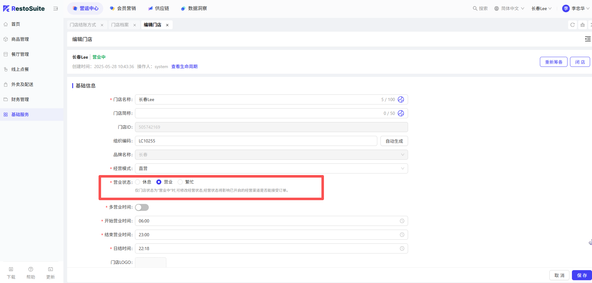Click the 更新 update icon

[51, 270]
